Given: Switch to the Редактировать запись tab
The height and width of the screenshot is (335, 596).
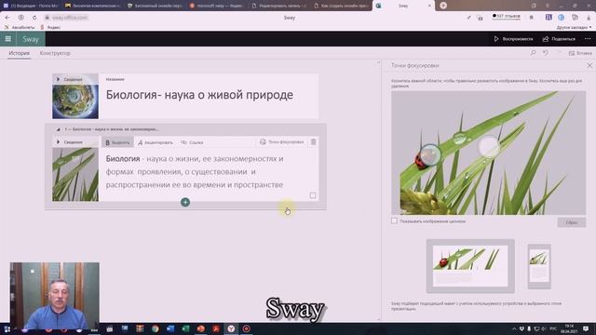Looking at the screenshot, I should (x=279, y=6).
